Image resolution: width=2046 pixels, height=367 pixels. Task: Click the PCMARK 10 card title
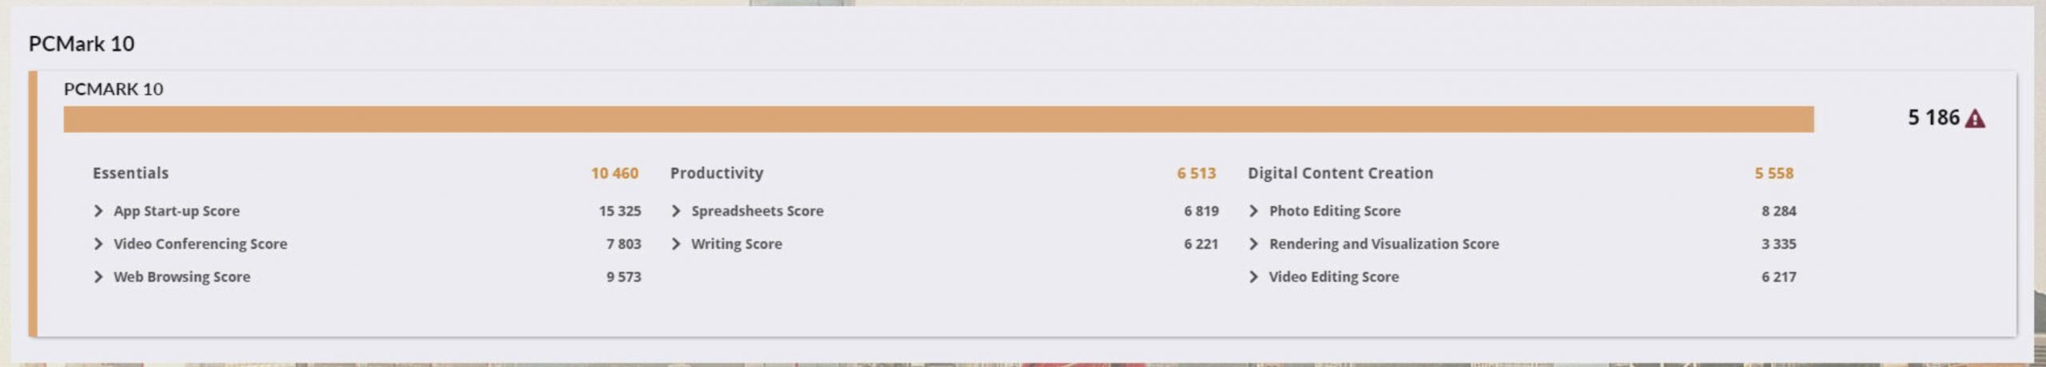point(113,89)
